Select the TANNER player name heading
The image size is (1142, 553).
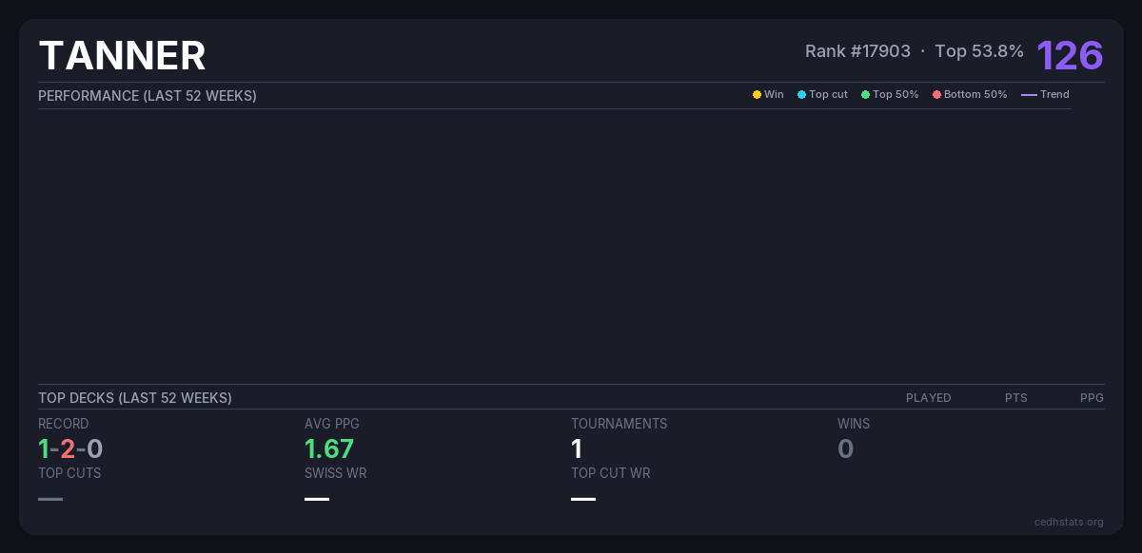coord(122,56)
